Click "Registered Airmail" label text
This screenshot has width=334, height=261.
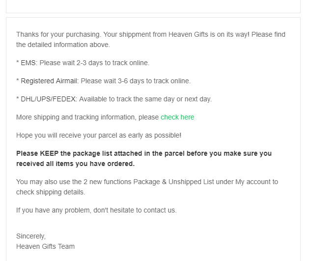[x=49, y=81]
